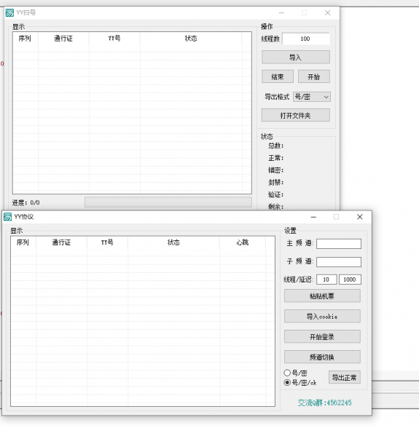Click the 通行证 column header in YY扫号 table
The height and width of the screenshot is (428, 419).
click(x=63, y=39)
